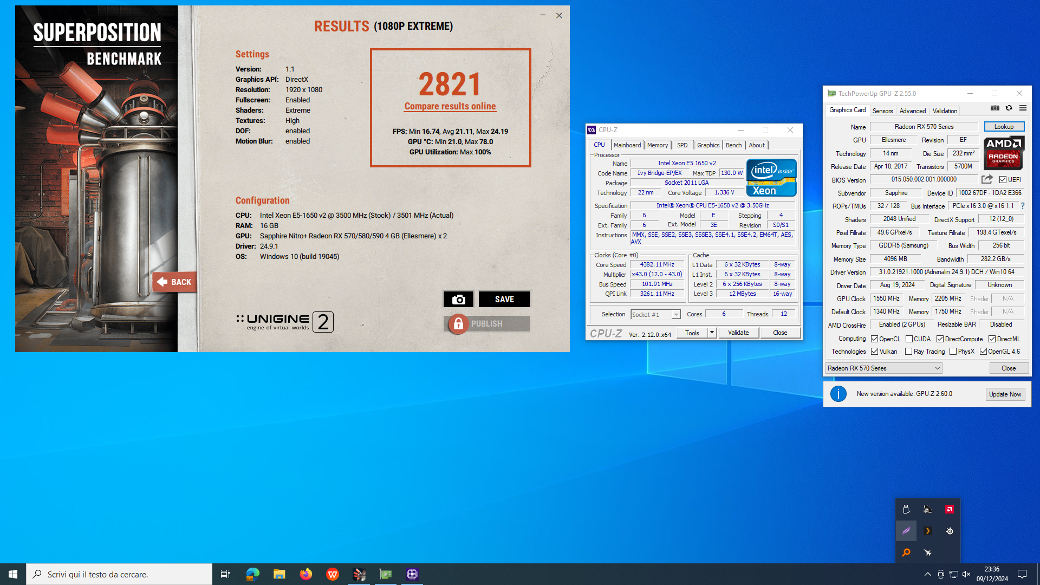Click the lock icon on the Publish button
Image resolution: width=1040 pixels, height=585 pixels.
(x=458, y=324)
